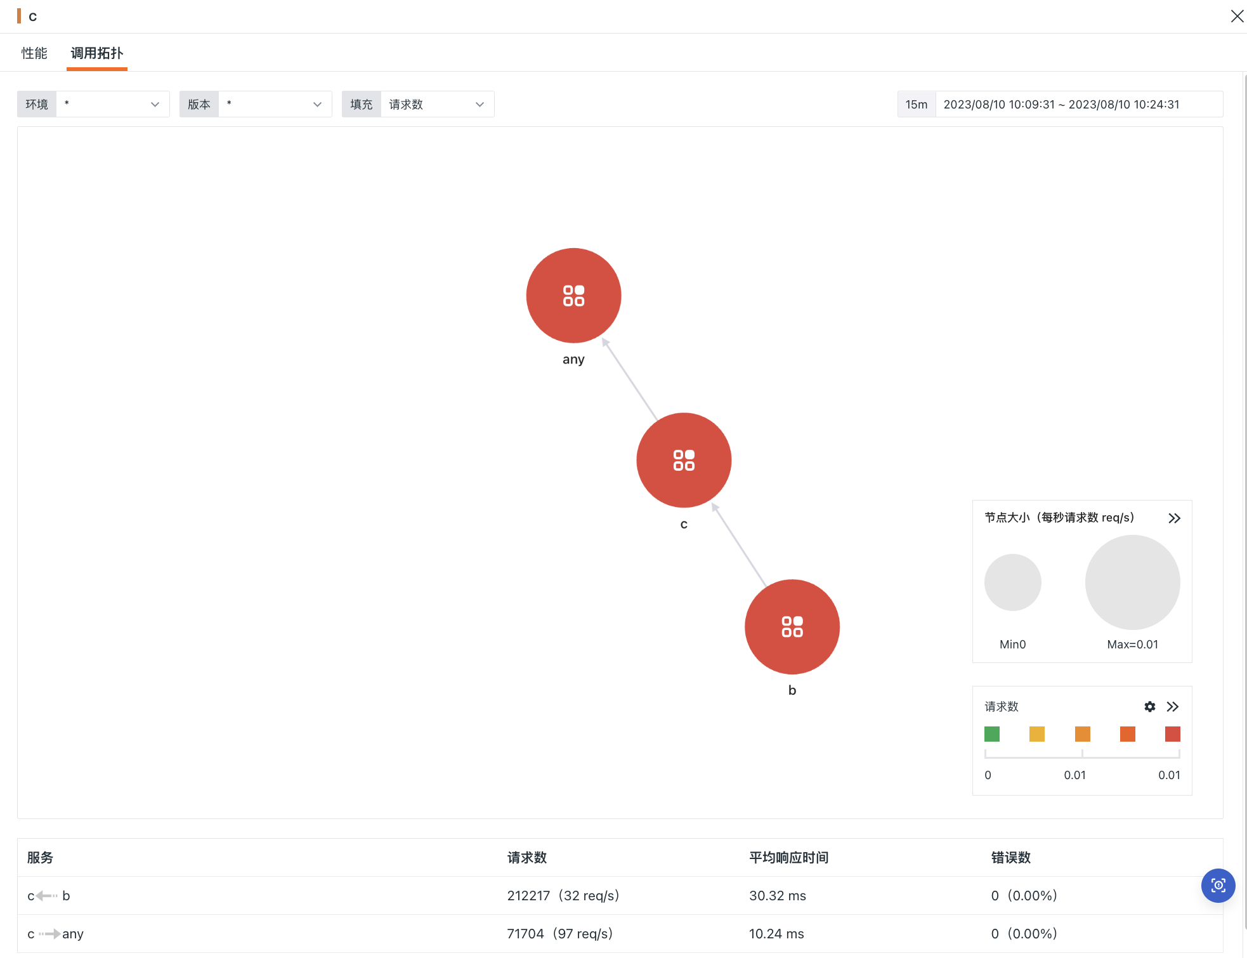
Task: Click the Min0 node size circle
Action: pyautogui.click(x=1012, y=582)
